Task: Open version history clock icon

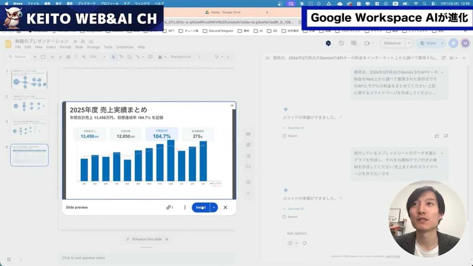Action: (x=341, y=43)
